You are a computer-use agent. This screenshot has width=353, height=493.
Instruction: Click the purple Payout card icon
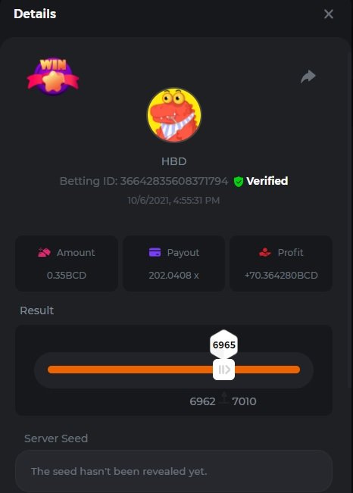point(155,252)
